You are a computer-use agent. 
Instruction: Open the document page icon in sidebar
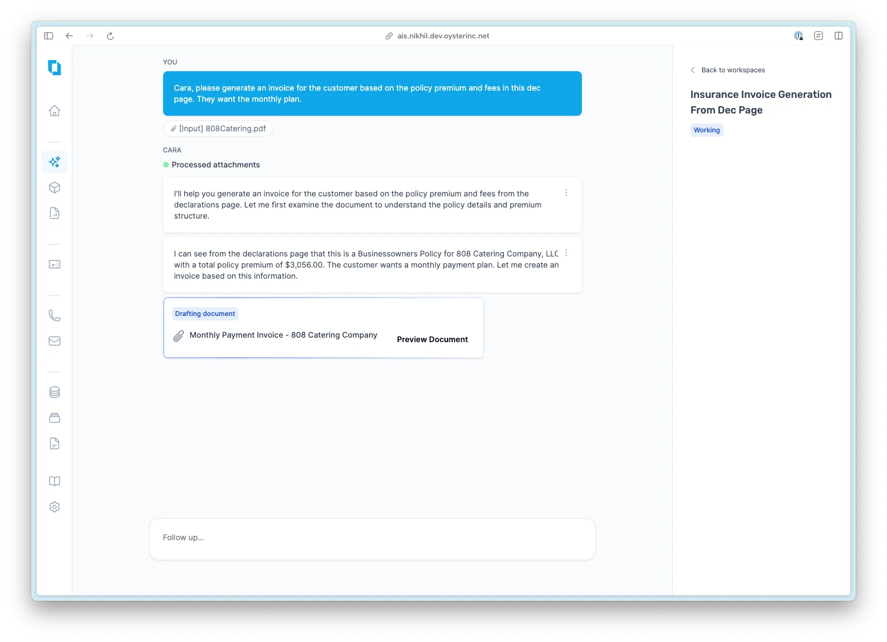coord(55,443)
